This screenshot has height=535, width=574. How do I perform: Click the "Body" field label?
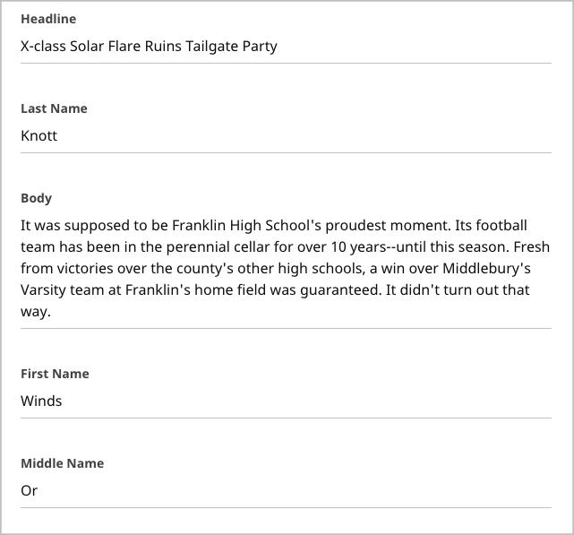click(37, 198)
